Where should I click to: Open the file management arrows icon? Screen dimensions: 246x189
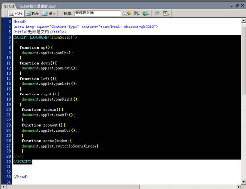[137, 13]
